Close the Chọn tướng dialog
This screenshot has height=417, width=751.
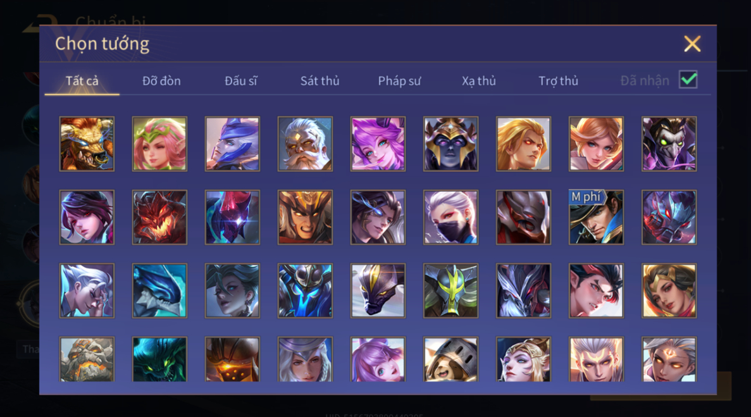[x=692, y=44]
